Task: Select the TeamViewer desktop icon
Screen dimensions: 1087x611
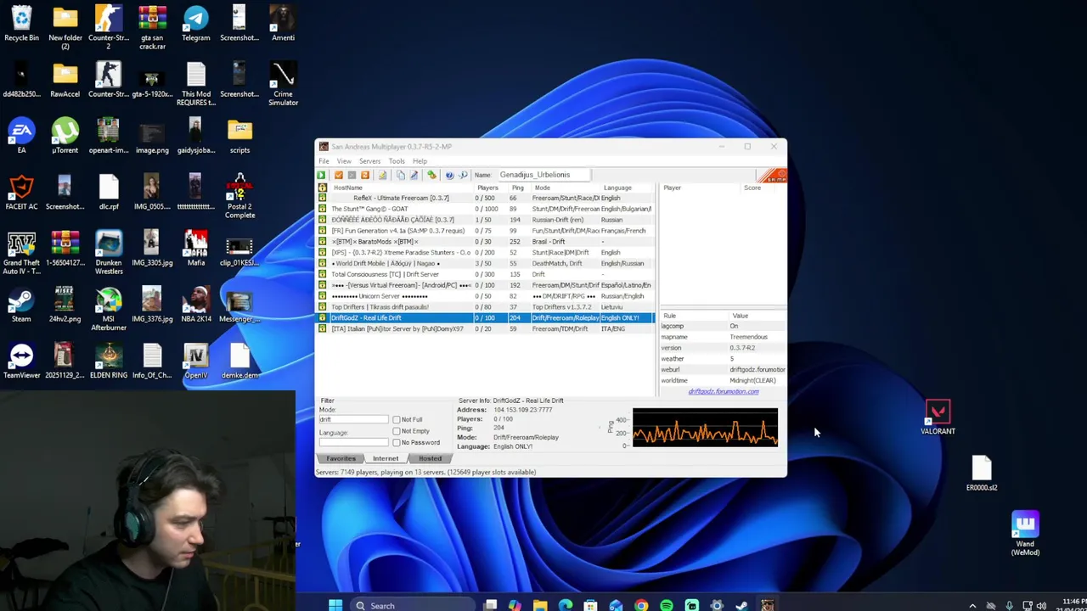Action: (21, 361)
